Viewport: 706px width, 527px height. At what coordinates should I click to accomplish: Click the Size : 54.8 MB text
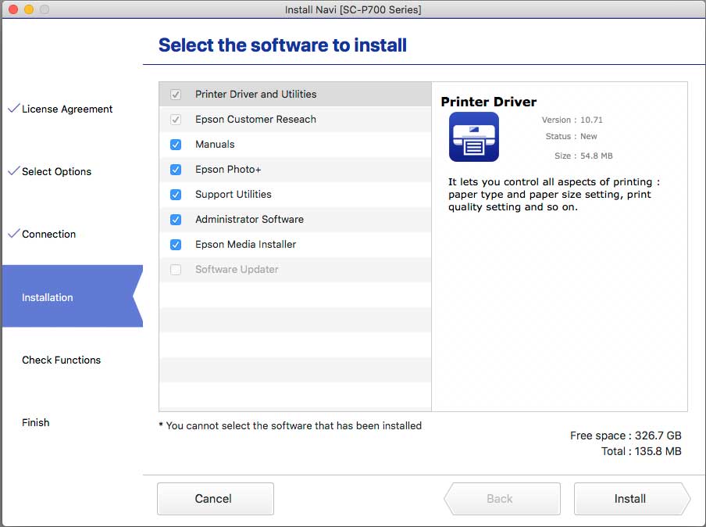tap(583, 156)
